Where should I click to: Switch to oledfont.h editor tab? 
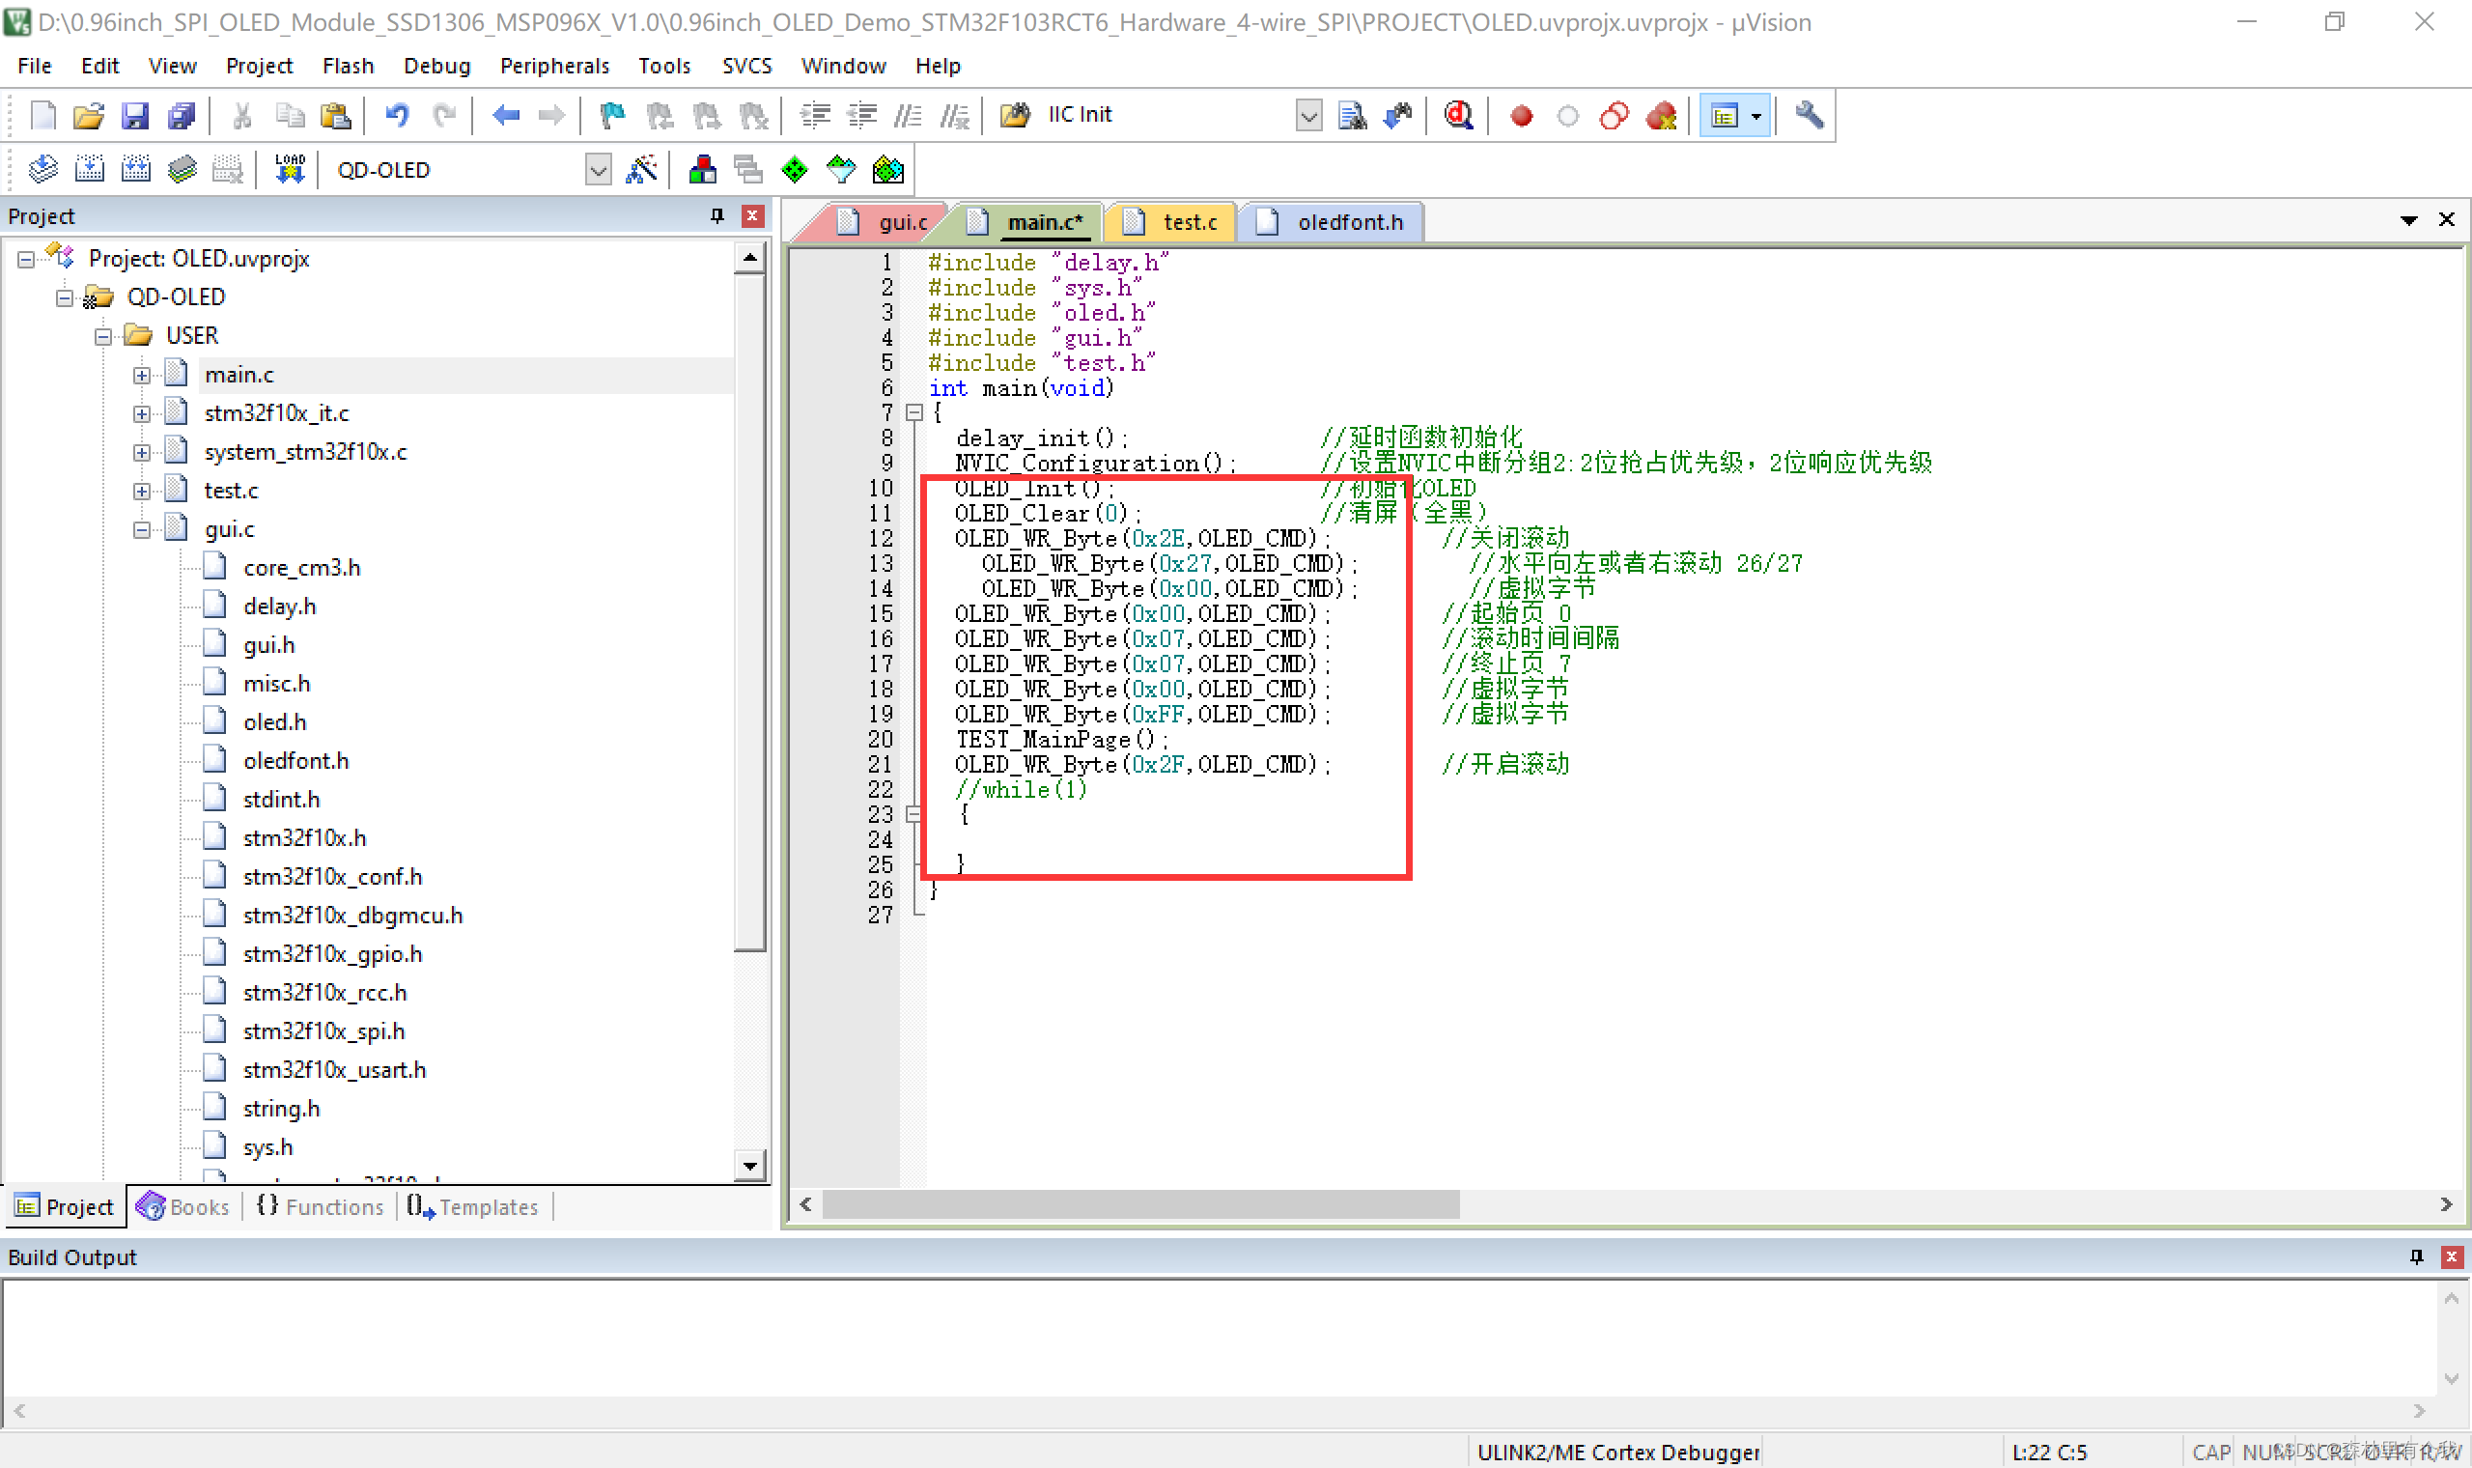point(1332,222)
